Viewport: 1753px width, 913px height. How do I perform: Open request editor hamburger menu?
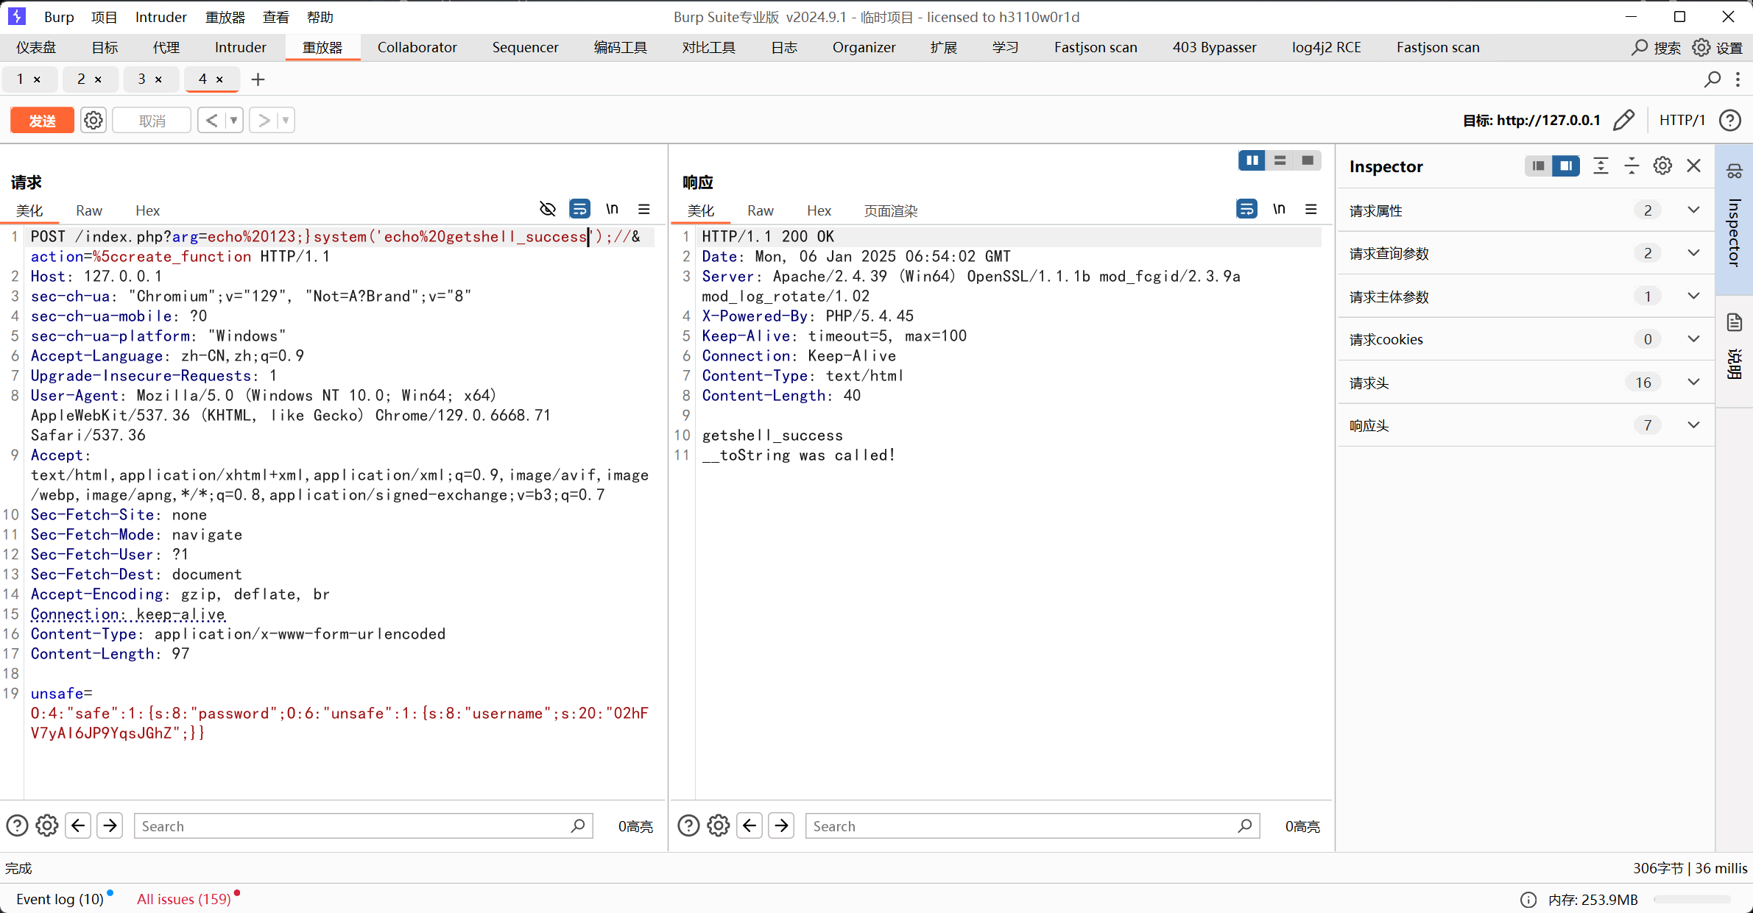tap(644, 210)
